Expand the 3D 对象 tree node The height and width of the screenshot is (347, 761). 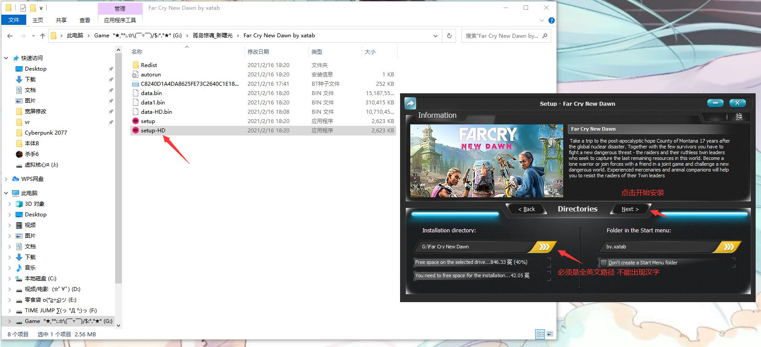click(10, 204)
